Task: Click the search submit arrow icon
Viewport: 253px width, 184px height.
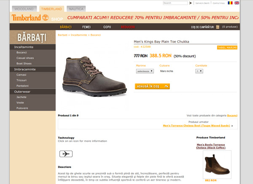Action: 191,3
